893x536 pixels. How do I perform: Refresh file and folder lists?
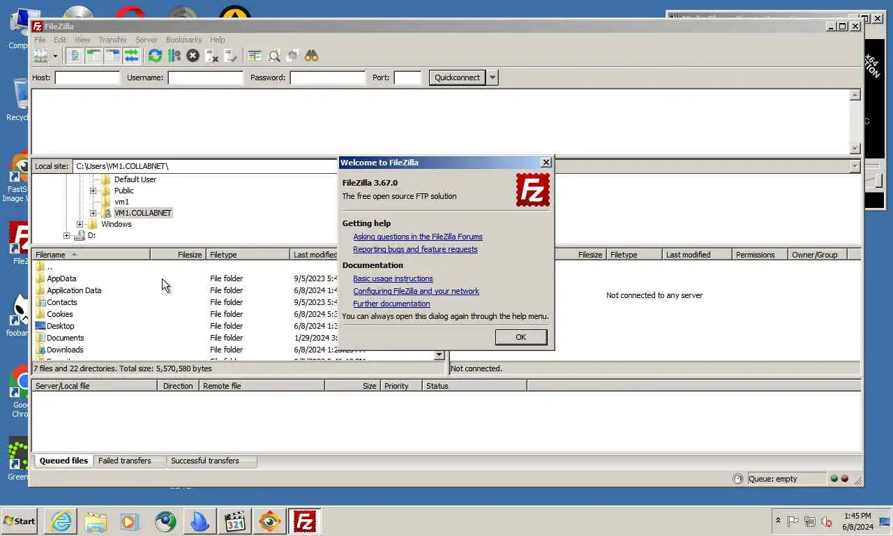click(155, 56)
